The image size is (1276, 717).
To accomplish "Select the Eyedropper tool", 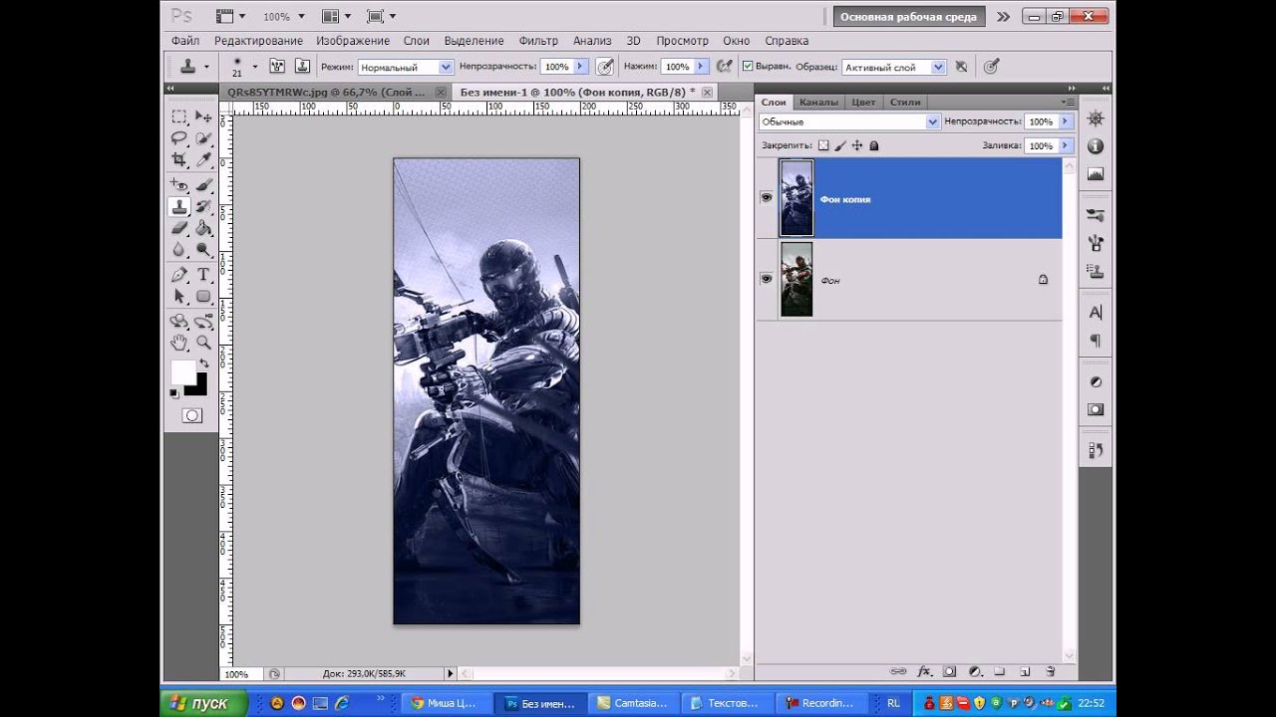I will click(203, 159).
